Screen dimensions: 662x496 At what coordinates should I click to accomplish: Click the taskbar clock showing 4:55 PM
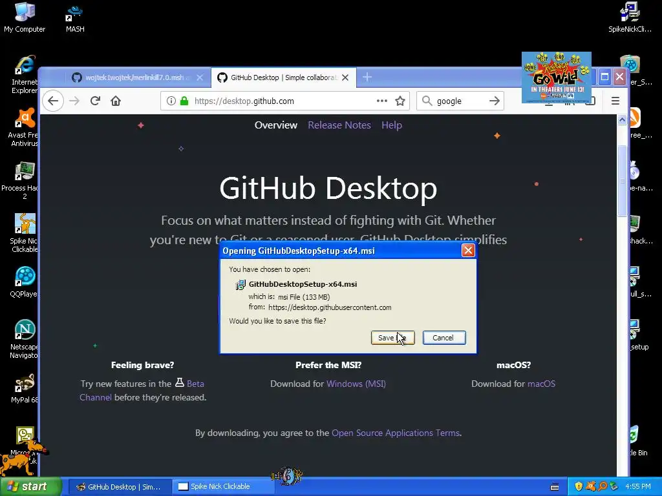638,487
